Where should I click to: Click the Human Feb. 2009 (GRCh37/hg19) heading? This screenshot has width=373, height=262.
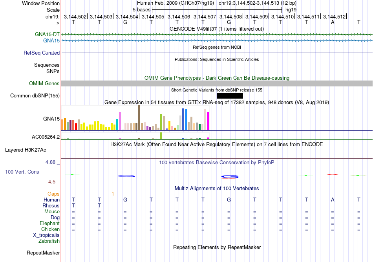tap(176, 3)
